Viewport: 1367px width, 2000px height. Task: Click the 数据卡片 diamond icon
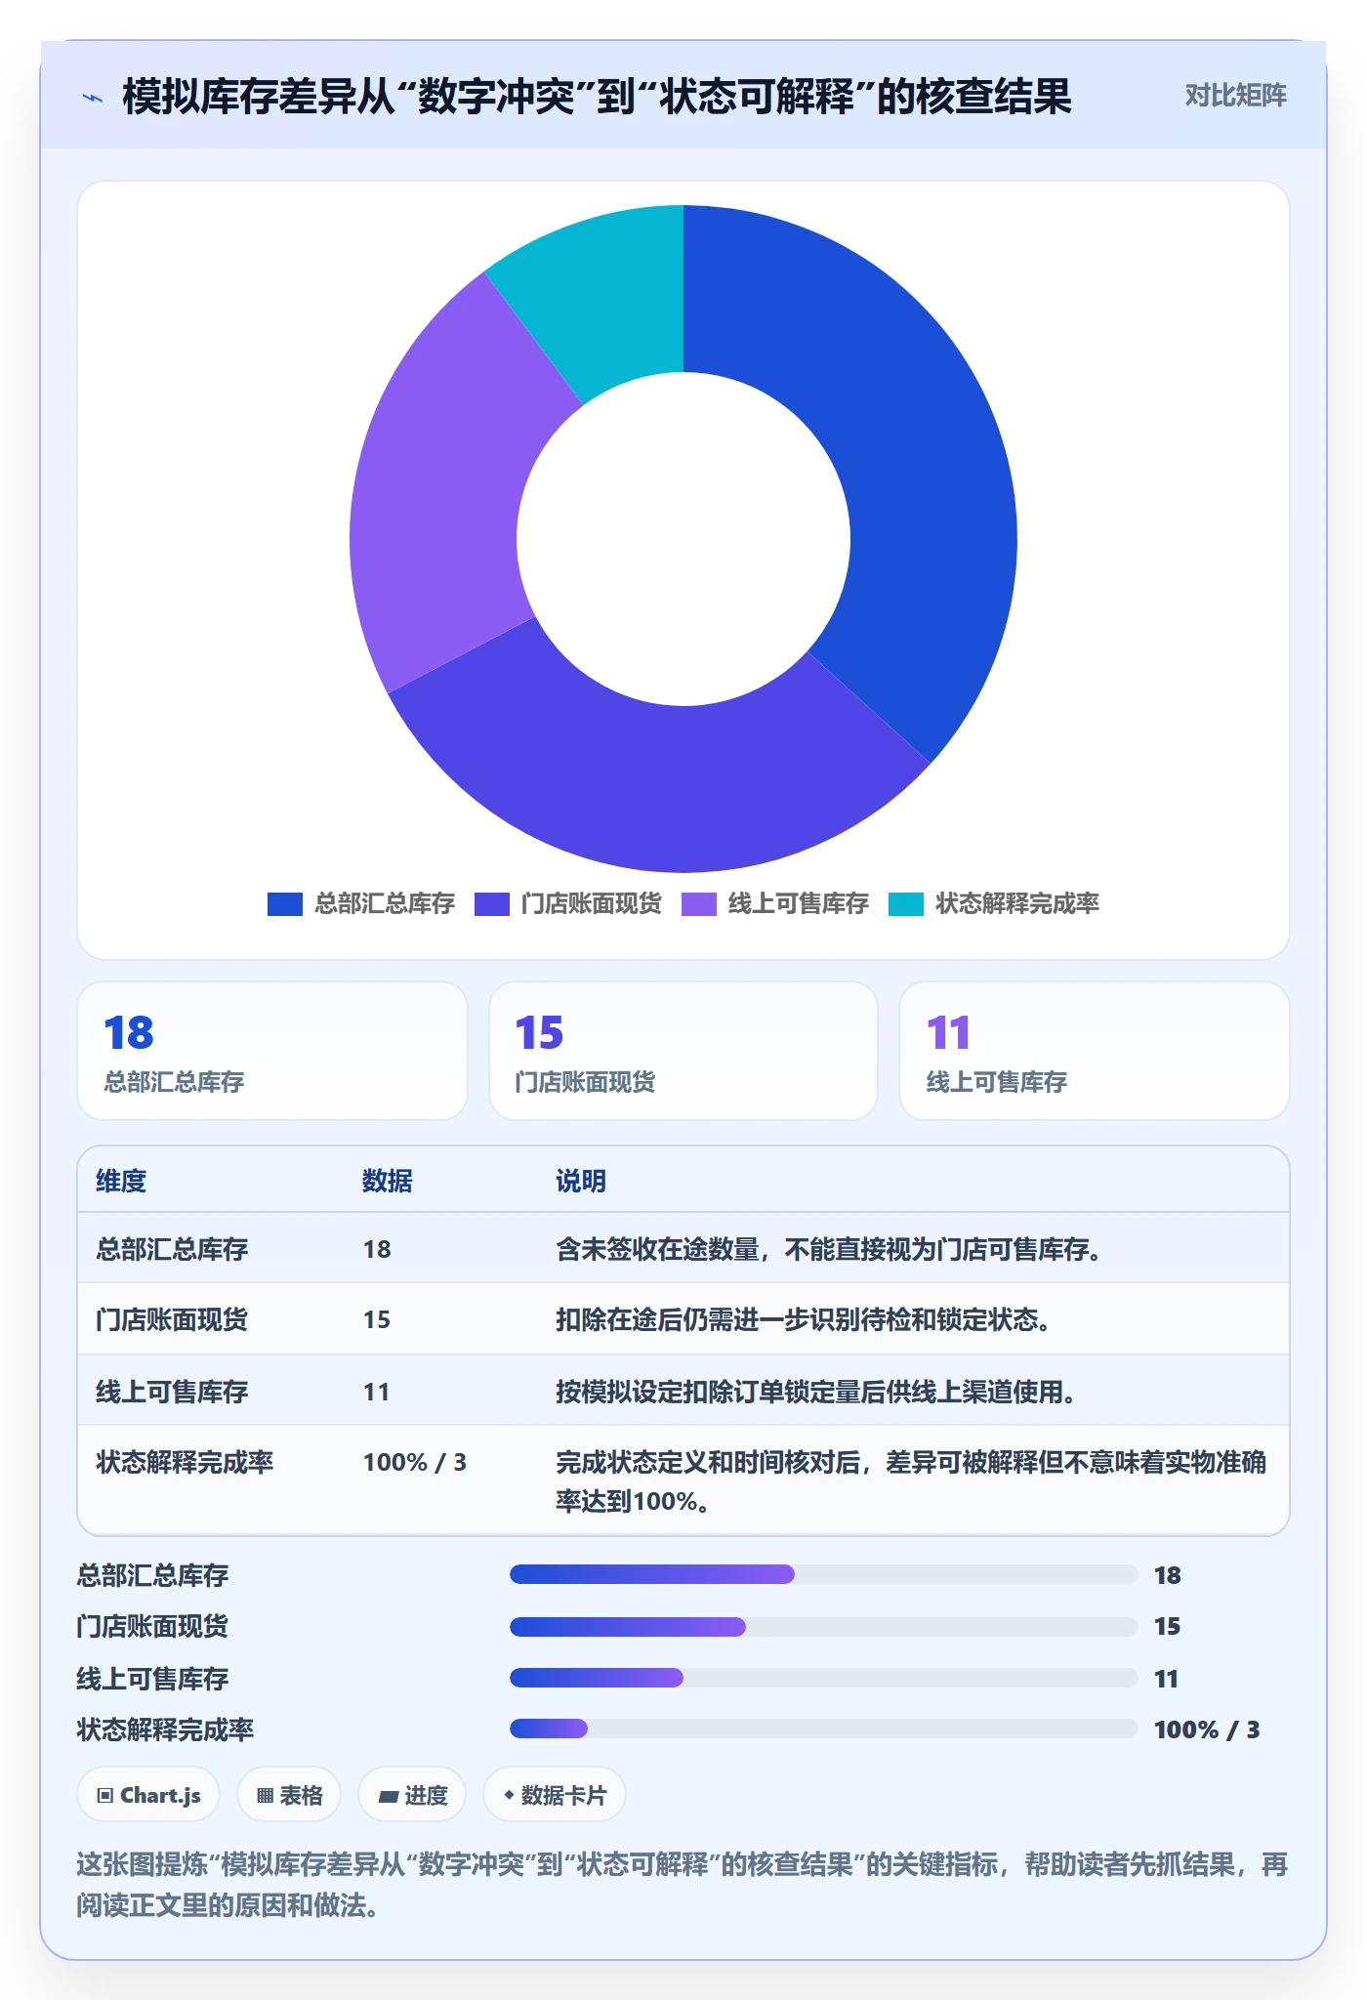509,1794
